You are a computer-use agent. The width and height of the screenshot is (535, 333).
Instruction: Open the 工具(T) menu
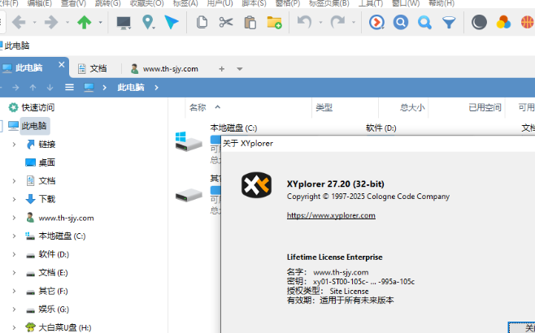(x=371, y=3)
